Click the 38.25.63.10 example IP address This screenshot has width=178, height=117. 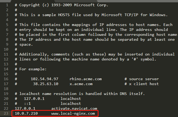[x=46, y=84]
